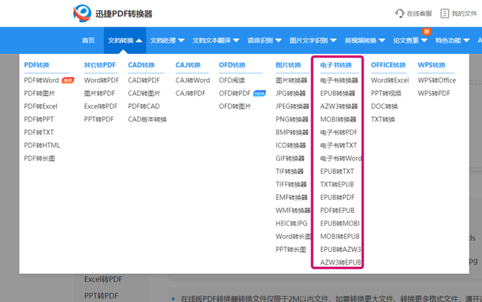The image size is (482, 302).
Task: Select Word转PDF in 其它转PDF column
Action: point(102,80)
